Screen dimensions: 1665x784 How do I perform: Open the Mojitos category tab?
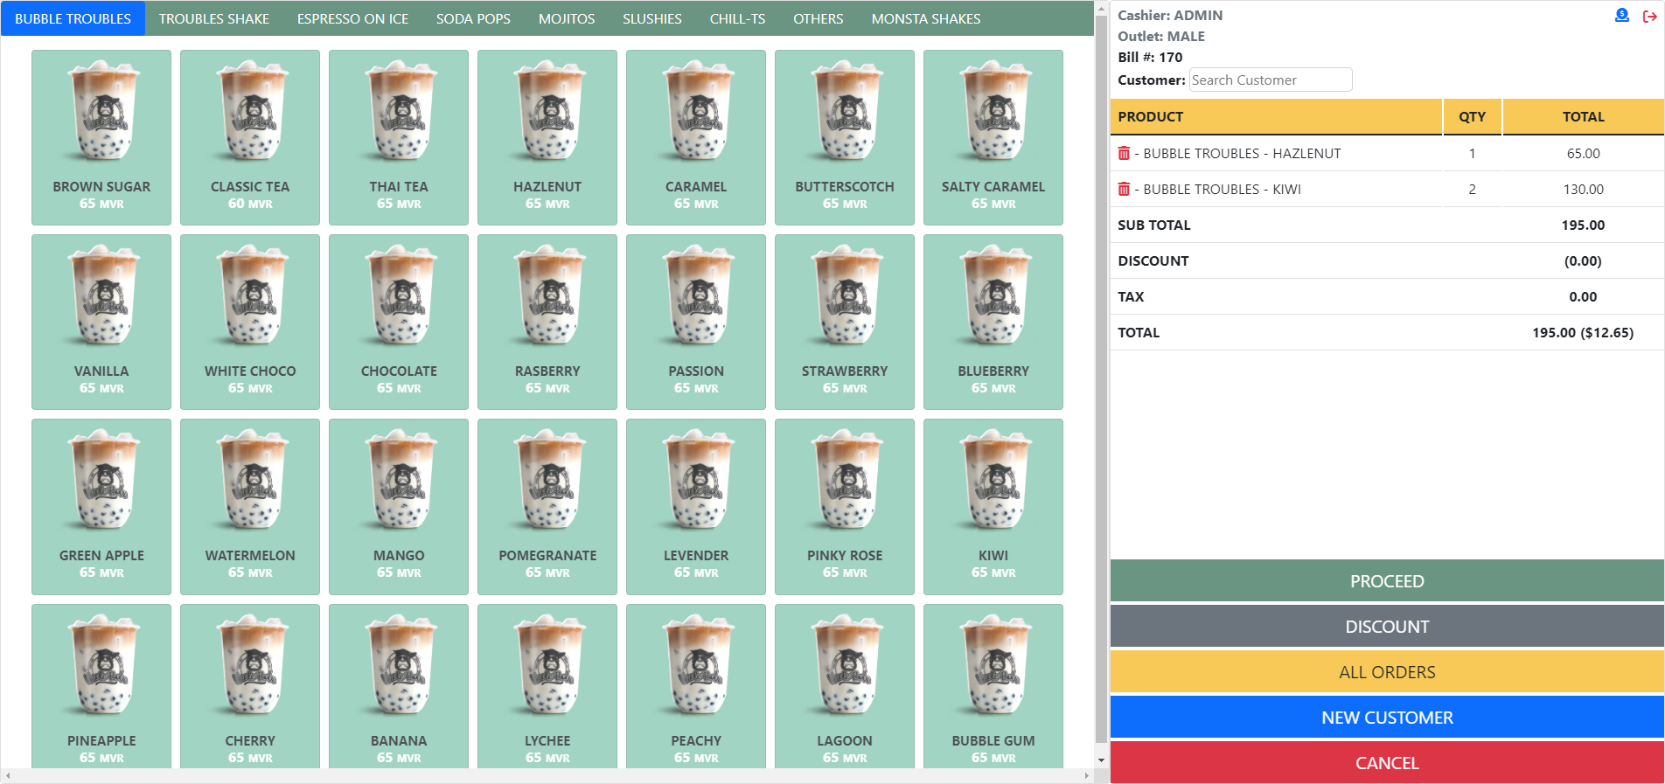(567, 18)
